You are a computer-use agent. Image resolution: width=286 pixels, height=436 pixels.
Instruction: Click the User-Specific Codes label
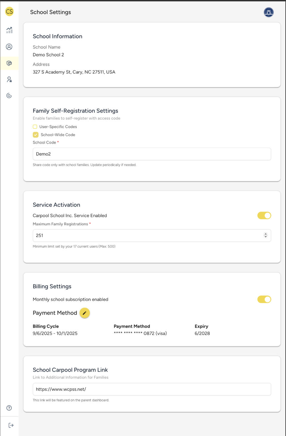(x=58, y=127)
